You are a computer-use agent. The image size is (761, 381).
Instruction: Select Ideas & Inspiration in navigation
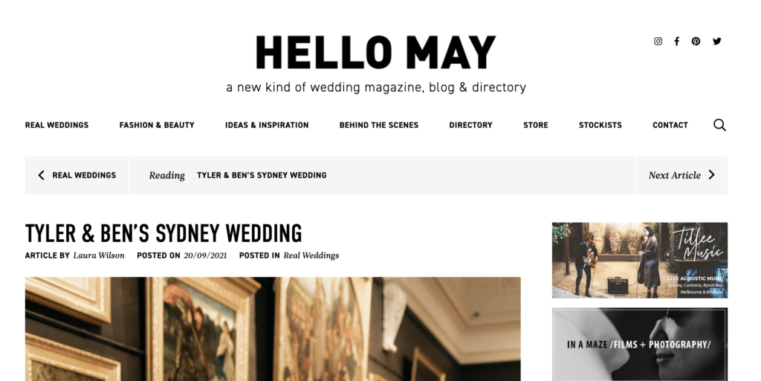pyautogui.click(x=267, y=125)
